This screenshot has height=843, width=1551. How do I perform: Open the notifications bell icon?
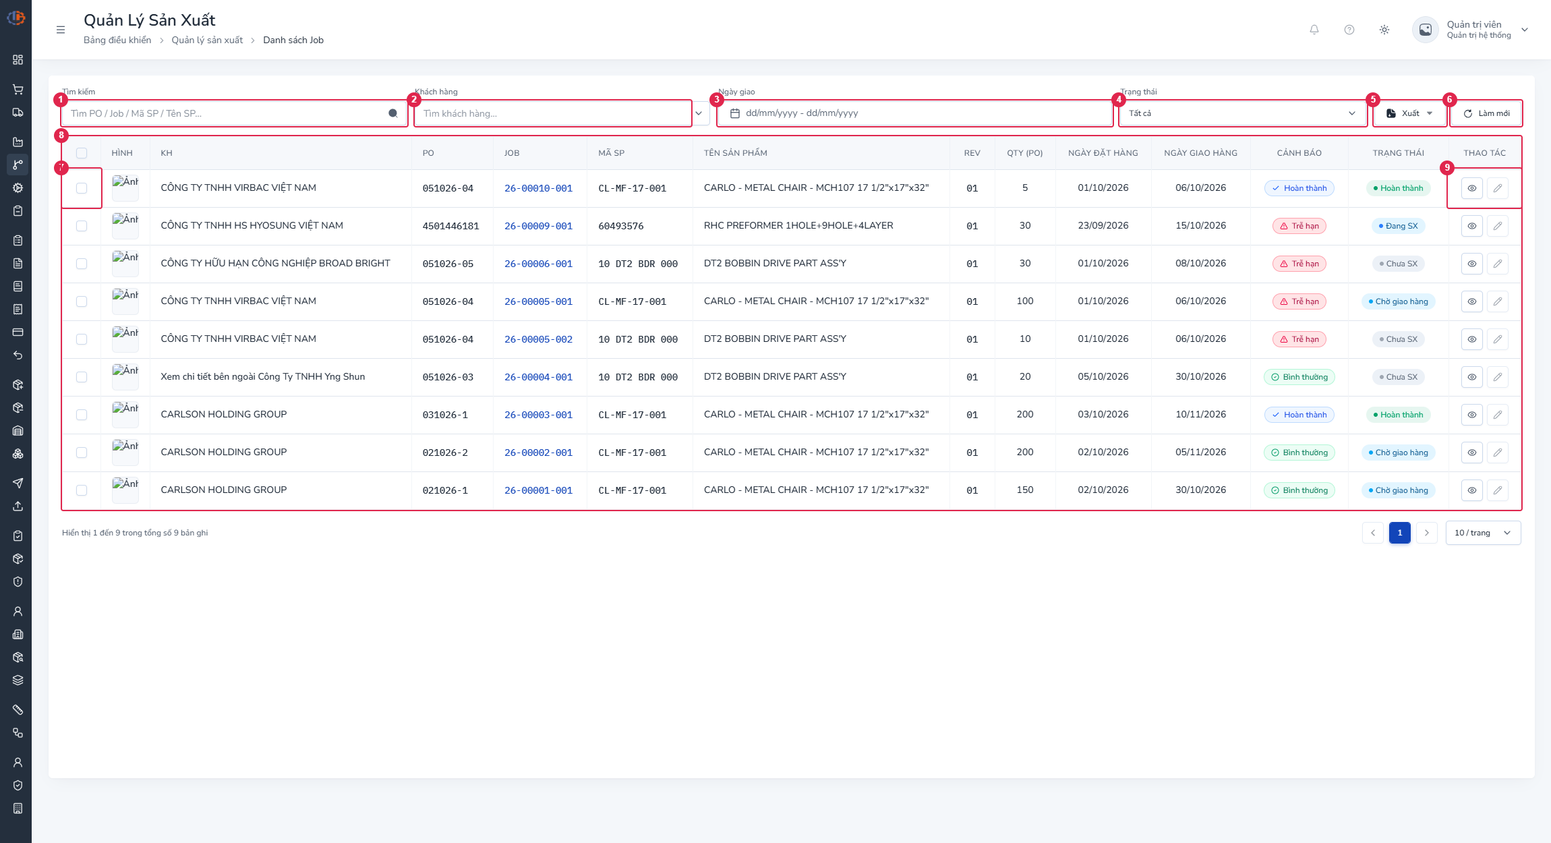coord(1314,30)
